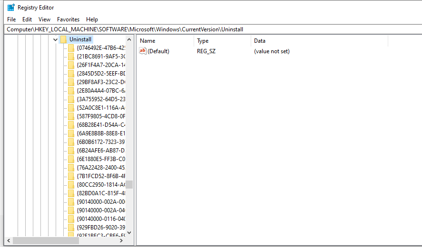The height and width of the screenshot is (247, 422).
Task: Click folder icon of {3A755952-64D5 key
Action: (71, 99)
